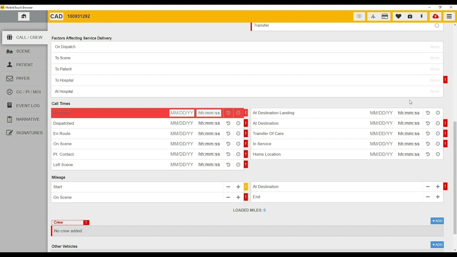This screenshot has width=457, height=257.
Task: Go to the CALL / CREW tab
Action: (25, 37)
